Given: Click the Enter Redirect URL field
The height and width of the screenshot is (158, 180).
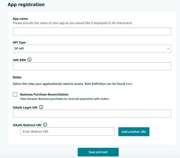Looking at the screenshot, I should click(x=67, y=131).
